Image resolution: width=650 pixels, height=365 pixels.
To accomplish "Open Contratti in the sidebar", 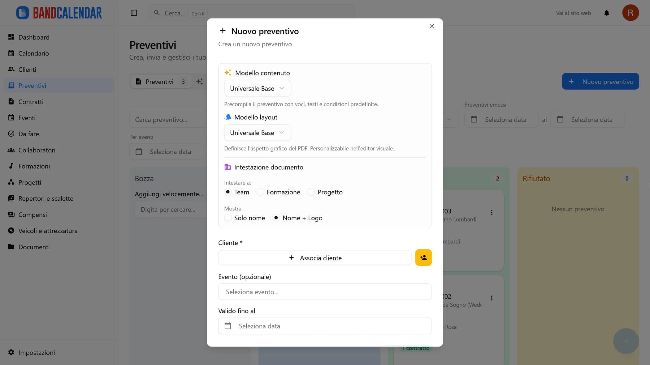I will tap(59, 101).
